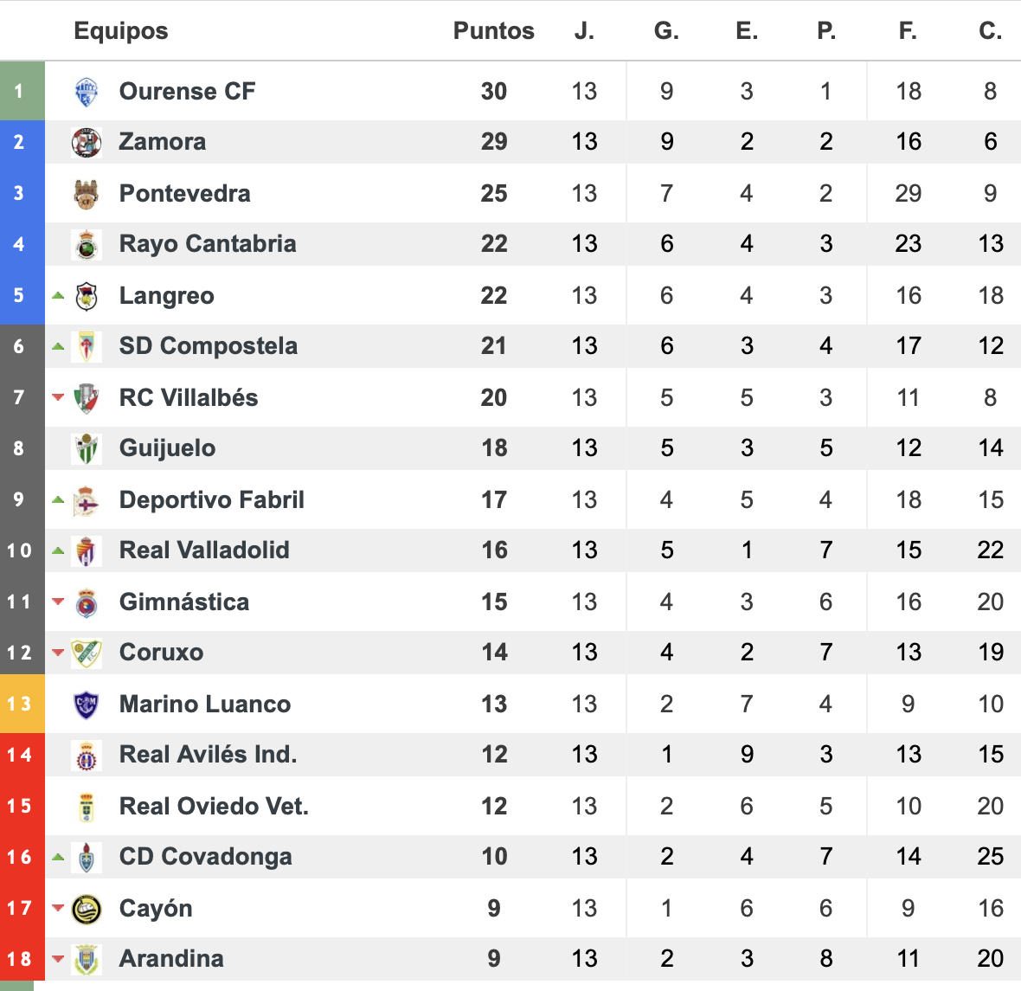1021x991 pixels.
Task: Select the CD Covadonga table row
Action: [510, 857]
